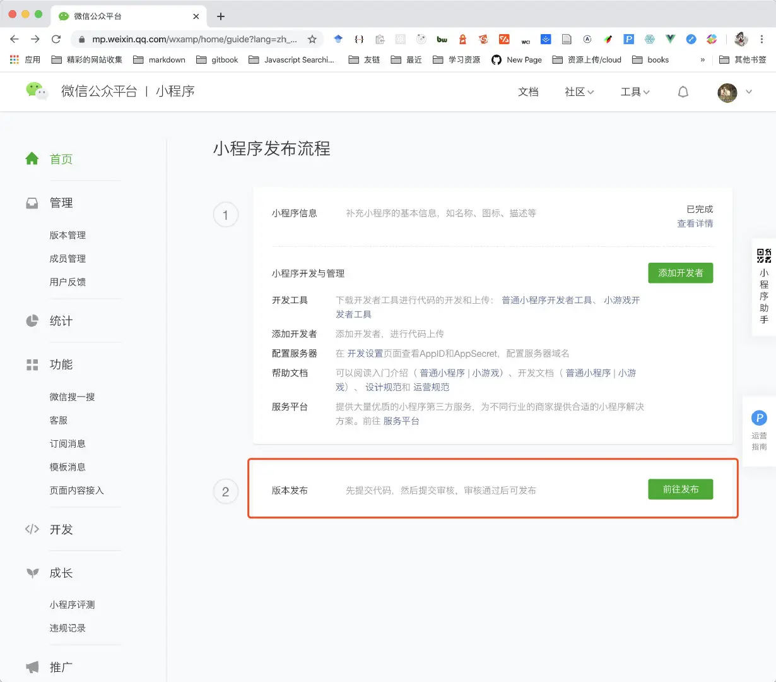This screenshot has width=776, height=682.
Task: Close the 微信公众平台 tab
Action: pyautogui.click(x=196, y=16)
